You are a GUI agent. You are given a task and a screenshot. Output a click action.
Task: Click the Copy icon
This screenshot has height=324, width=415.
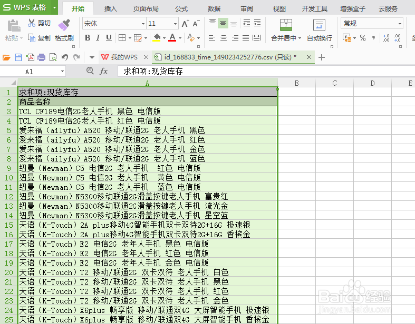point(32,38)
